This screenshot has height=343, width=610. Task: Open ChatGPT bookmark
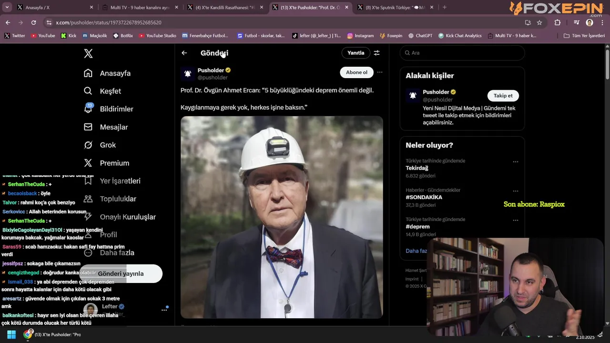point(419,36)
